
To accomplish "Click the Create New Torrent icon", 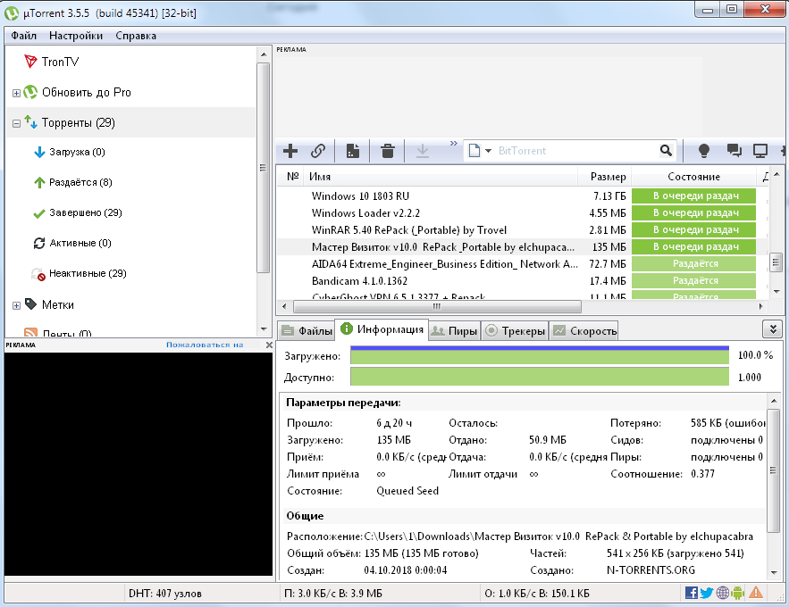I will point(353,150).
